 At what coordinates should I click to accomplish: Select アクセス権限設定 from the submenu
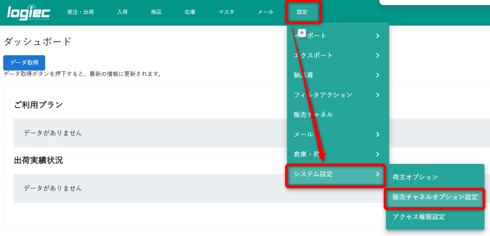pyautogui.click(x=419, y=217)
